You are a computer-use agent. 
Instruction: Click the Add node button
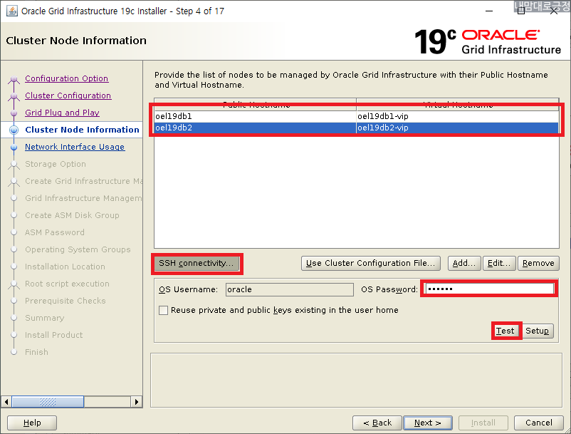tap(464, 263)
